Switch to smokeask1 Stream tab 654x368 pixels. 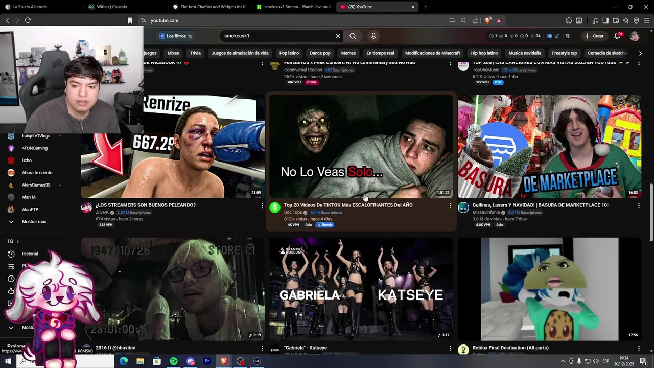[x=294, y=7]
